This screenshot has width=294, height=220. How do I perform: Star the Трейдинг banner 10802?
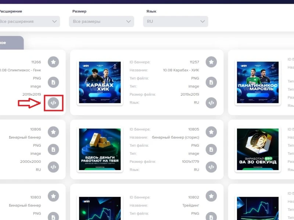[x=211, y=196]
